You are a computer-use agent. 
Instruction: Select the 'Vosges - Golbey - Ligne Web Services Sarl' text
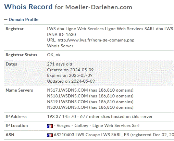[x=98, y=126]
